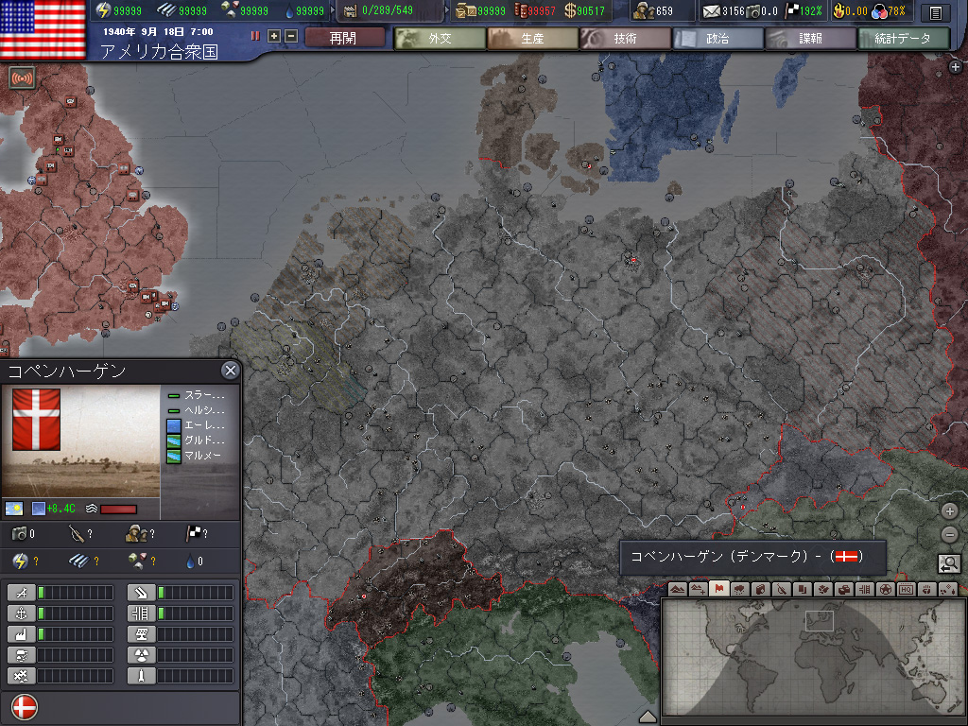Viewport: 968px width, 726px height.
Task: Open the 外交 (Diplomacy) tab
Action: (440, 38)
